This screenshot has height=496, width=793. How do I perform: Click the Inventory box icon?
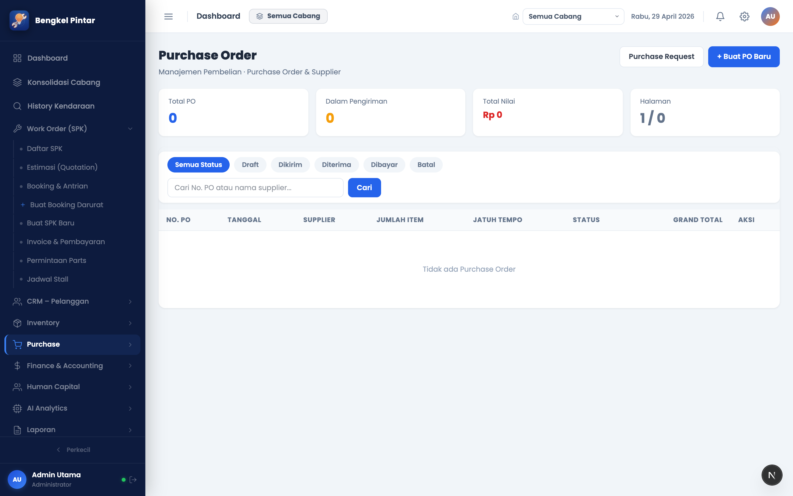[x=17, y=323]
